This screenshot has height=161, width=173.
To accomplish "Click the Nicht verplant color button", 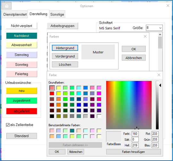I will pyautogui.click(x=21, y=26).
